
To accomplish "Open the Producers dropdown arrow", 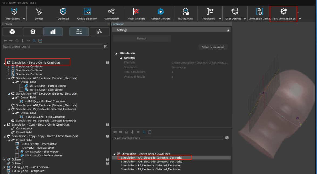I will click(220, 19).
